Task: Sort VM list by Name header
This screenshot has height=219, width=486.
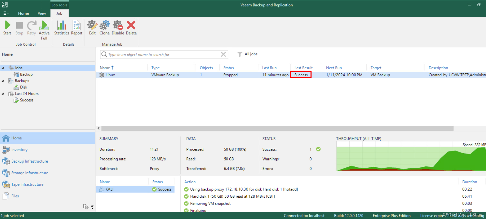Action: 105,182
